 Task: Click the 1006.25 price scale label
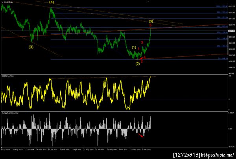[x=232, y=67]
